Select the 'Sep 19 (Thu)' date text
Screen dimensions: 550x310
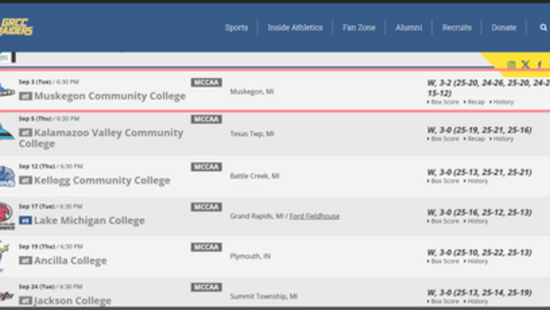pos(37,247)
